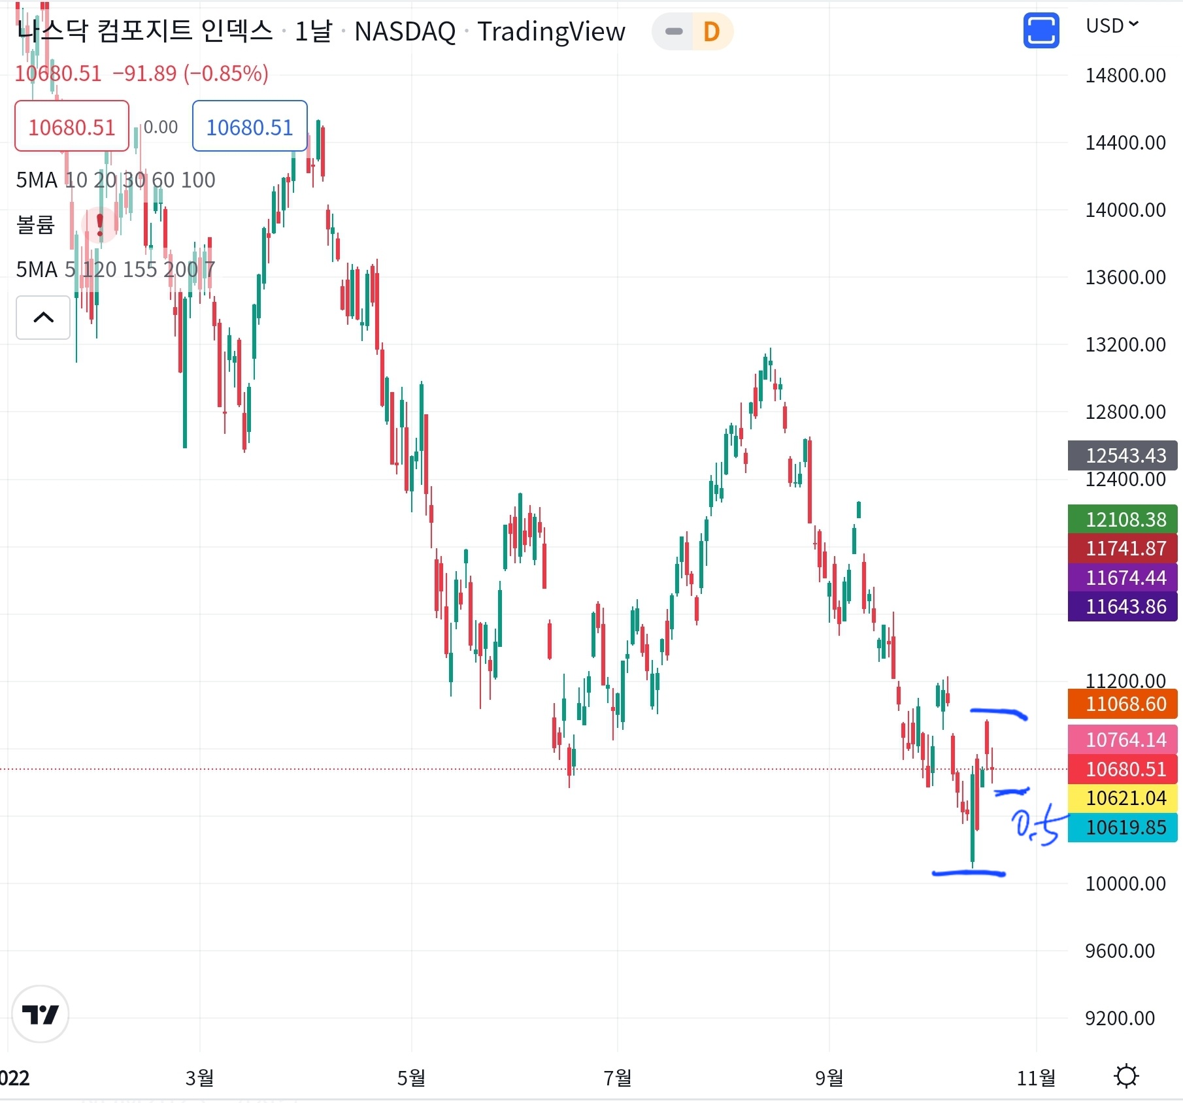
Task: Click the 5월 time axis label
Action: [411, 1078]
